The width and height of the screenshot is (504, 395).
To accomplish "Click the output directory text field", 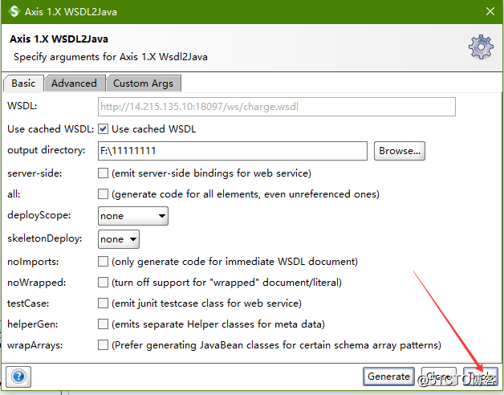I will pos(233,151).
